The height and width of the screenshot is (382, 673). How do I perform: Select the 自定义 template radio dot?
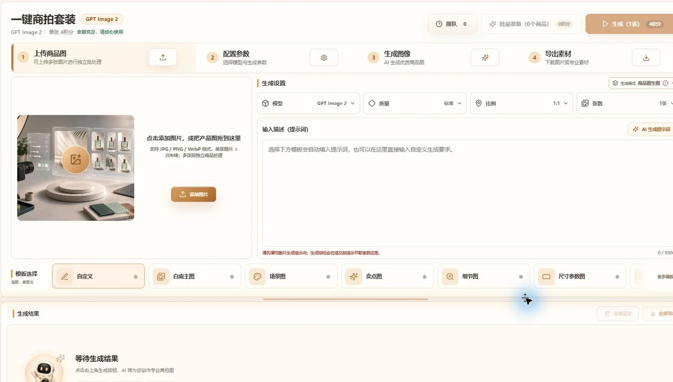click(x=136, y=277)
